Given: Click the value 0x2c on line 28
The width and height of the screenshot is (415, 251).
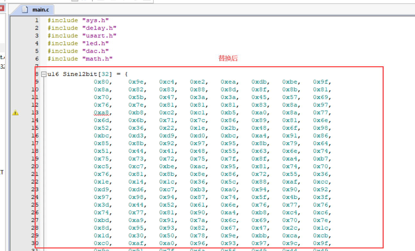Looking at the screenshot, I should click(290, 228).
